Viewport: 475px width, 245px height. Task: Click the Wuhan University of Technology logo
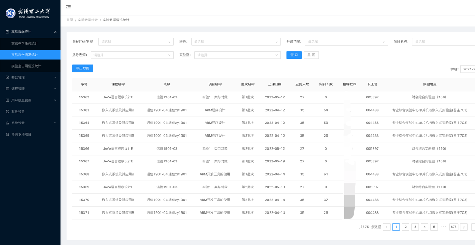coord(28,13)
